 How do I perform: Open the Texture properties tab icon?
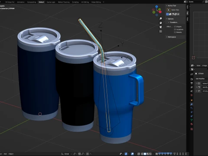coord(192,129)
